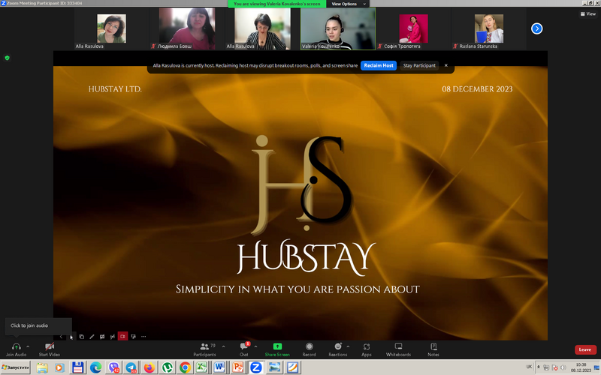601x375 pixels.
Task: Start recording with the Record button
Action: click(x=309, y=349)
